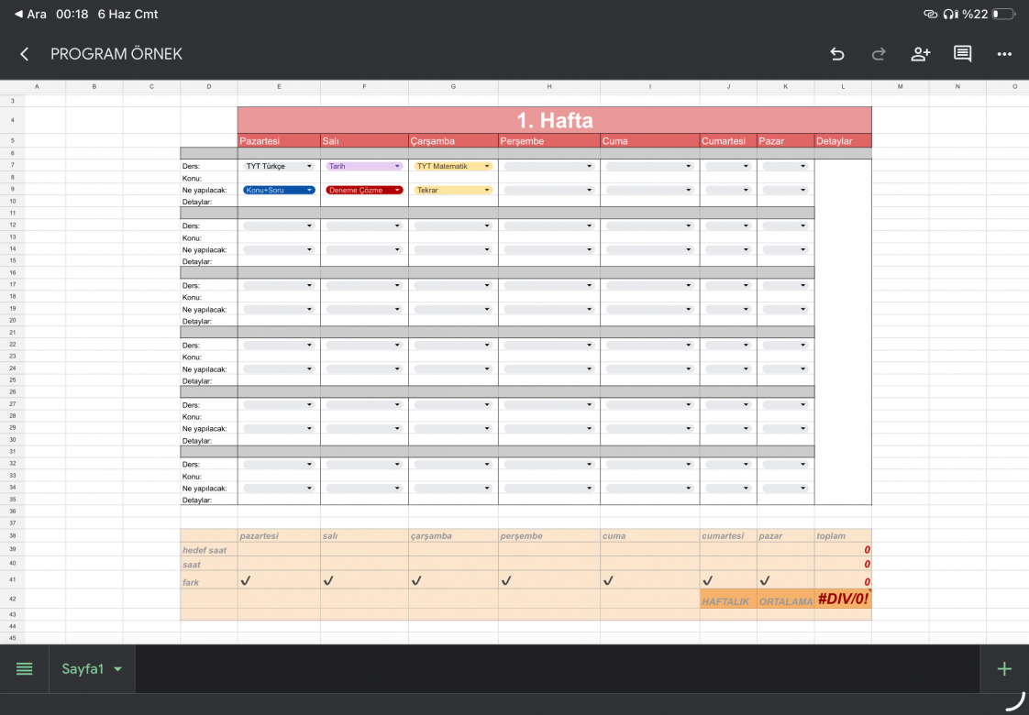Click the redo arrow icon
1029x715 pixels.
(x=879, y=54)
